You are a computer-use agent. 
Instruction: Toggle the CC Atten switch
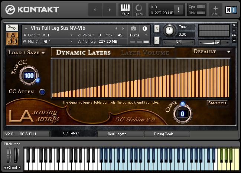click(x=42, y=92)
